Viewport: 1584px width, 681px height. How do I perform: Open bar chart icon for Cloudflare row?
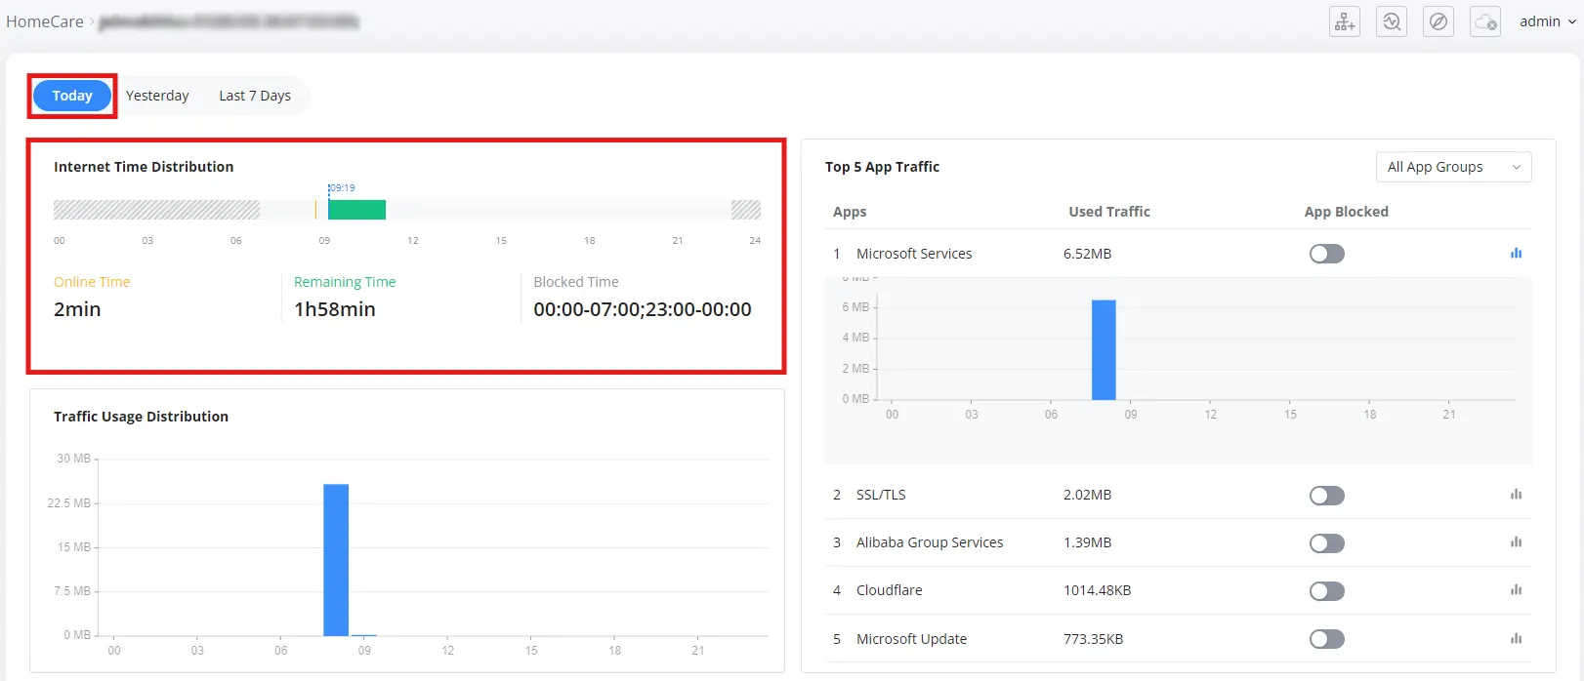pos(1516,590)
